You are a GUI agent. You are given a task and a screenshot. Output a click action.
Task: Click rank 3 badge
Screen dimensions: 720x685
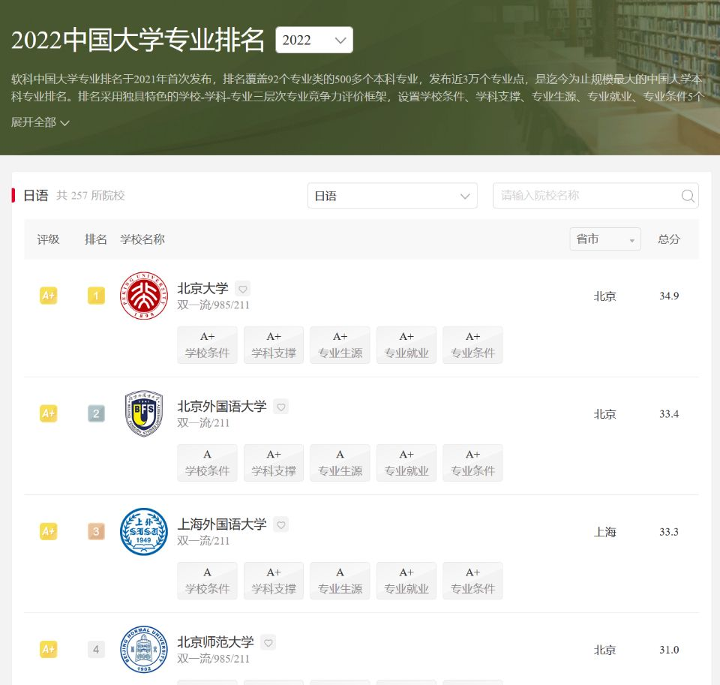96,531
